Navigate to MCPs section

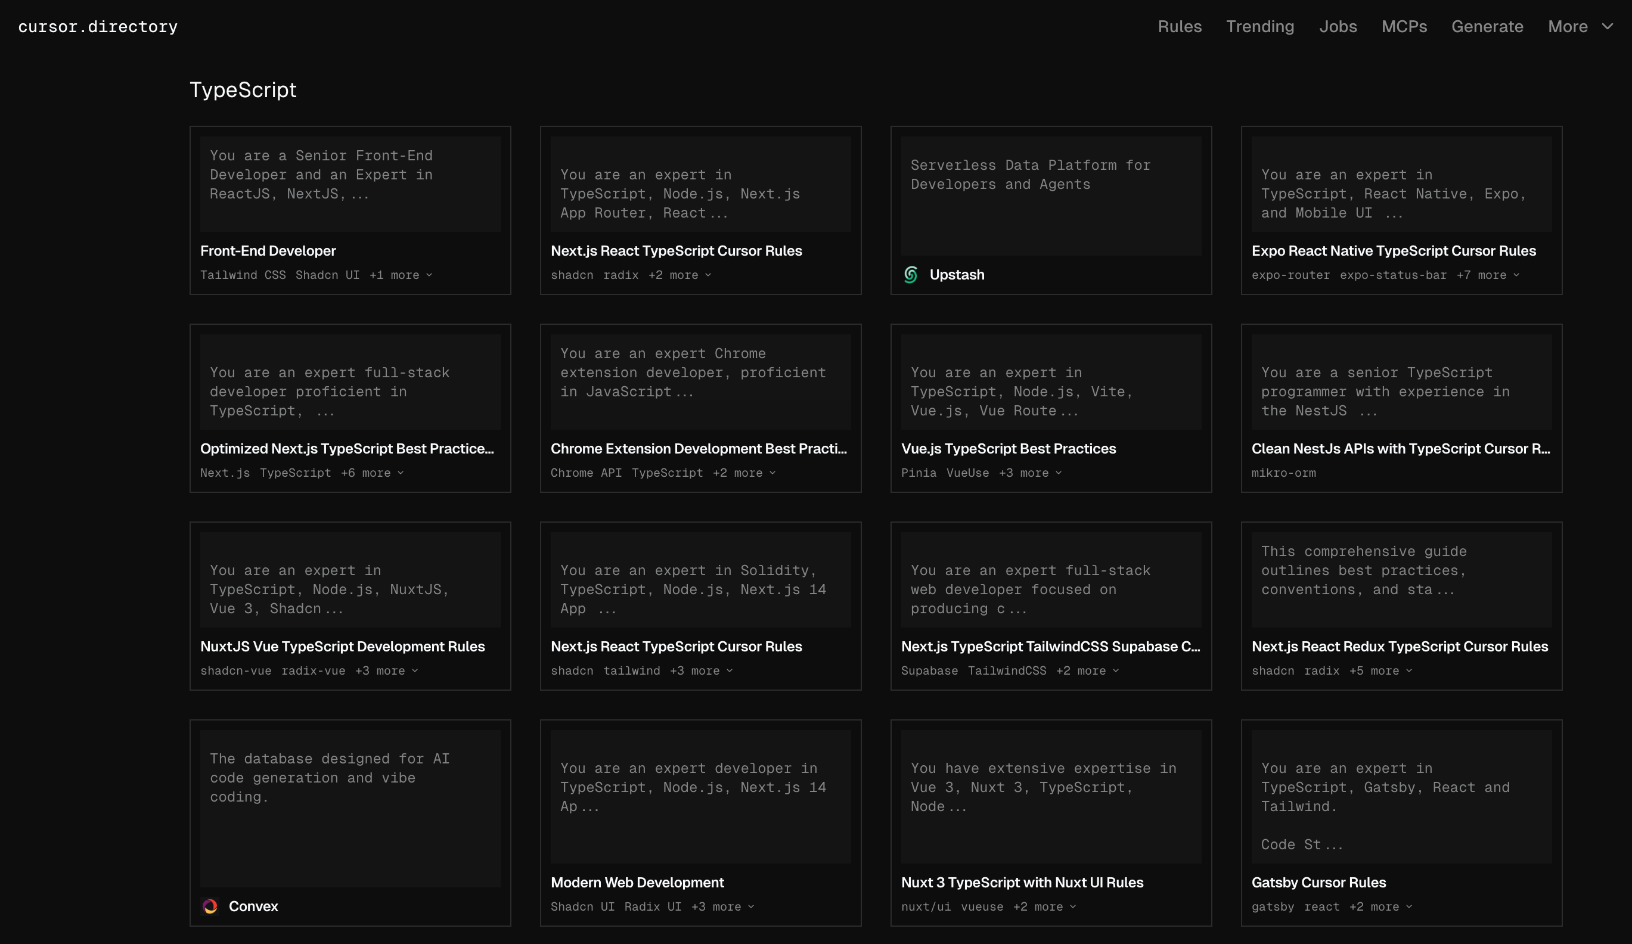(x=1404, y=27)
